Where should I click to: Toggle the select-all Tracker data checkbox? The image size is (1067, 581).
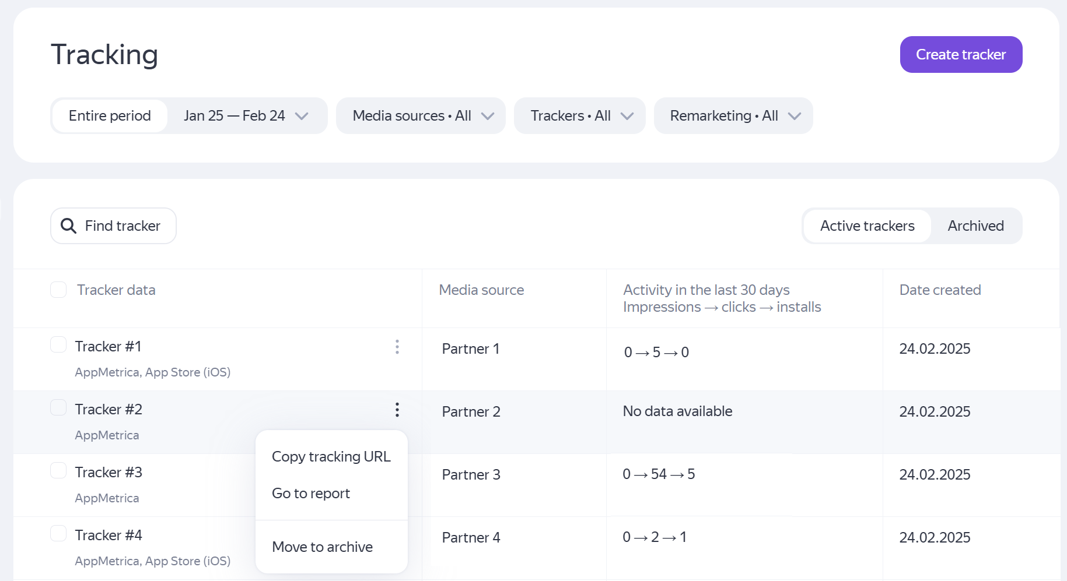click(x=58, y=290)
